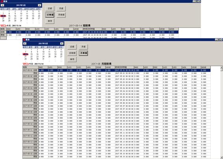This screenshot has width=223, height=159.
Task: Click 保存 in the 月班报表 window
Action: pyautogui.click(x=72, y=59)
